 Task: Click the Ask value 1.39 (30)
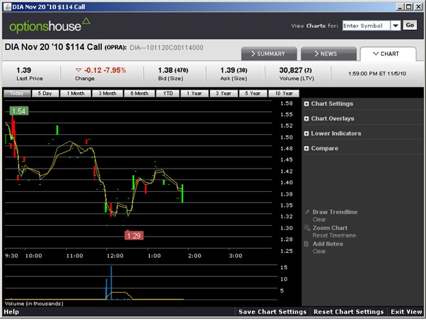[x=234, y=70]
